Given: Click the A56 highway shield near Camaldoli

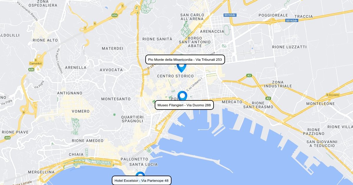Looking at the screenshot, I should point(31,70).
